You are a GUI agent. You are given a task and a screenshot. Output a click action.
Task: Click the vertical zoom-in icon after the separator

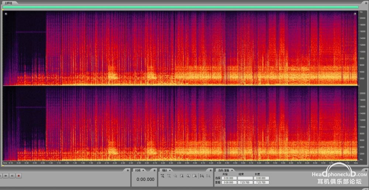202,176
